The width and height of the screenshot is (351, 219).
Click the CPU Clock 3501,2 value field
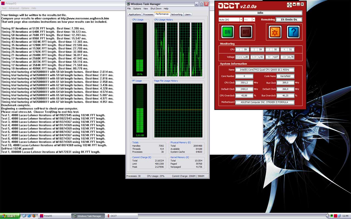[x=244, y=83]
